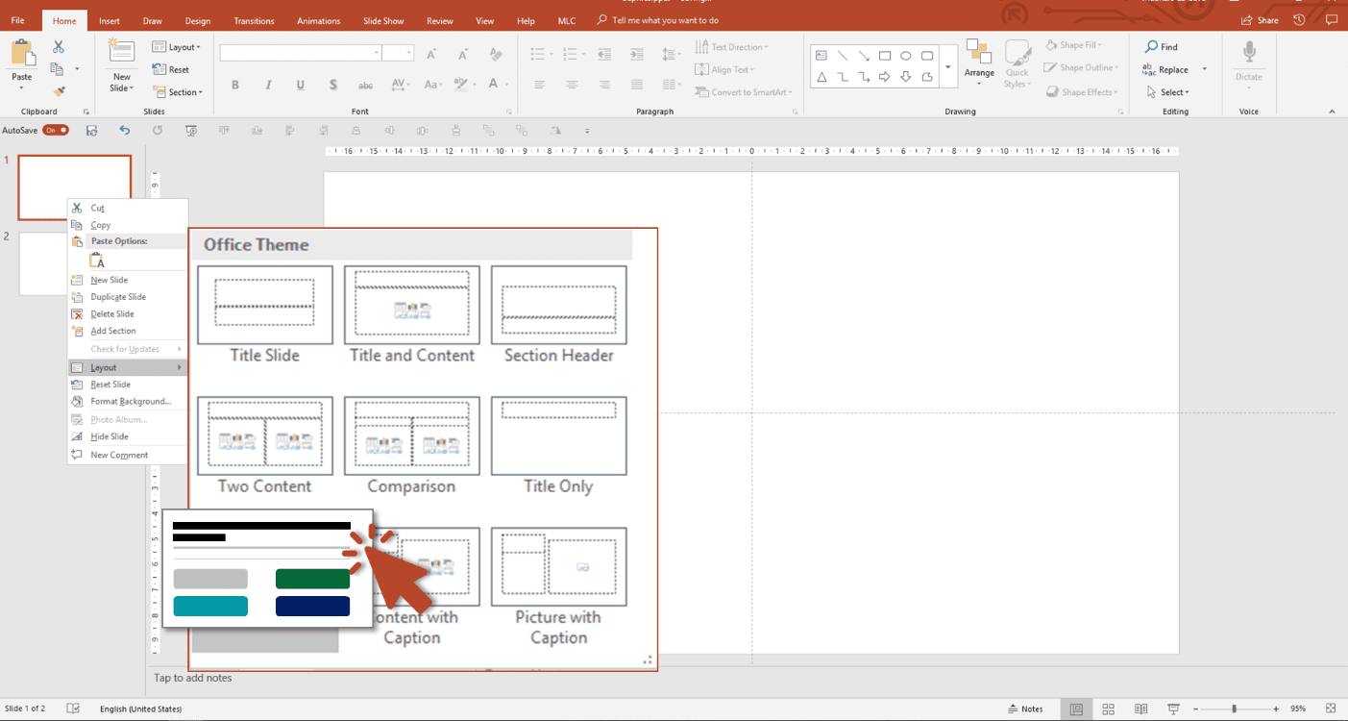The width and height of the screenshot is (1348, 721).
Task: Click the Find icon in Editing group
Action: click(1162, 45)
